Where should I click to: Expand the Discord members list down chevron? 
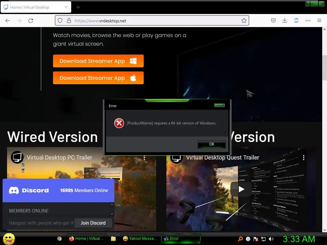112,214
